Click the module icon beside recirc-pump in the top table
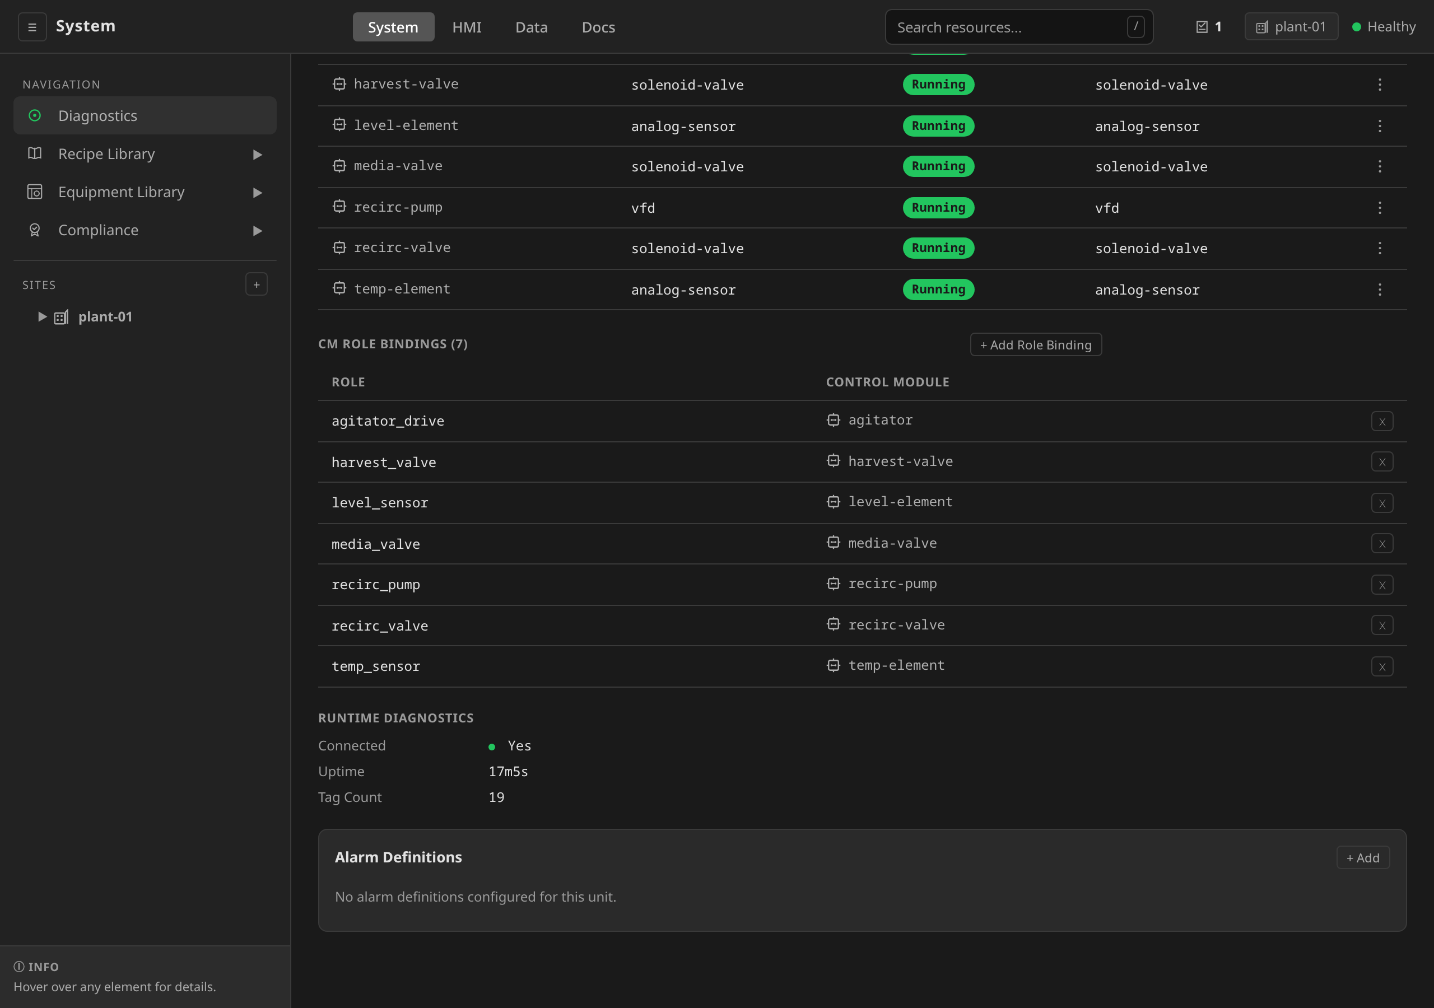The width and height of the screenshot is (1434, 1008). pyautogui.click(x=339, y=206)
